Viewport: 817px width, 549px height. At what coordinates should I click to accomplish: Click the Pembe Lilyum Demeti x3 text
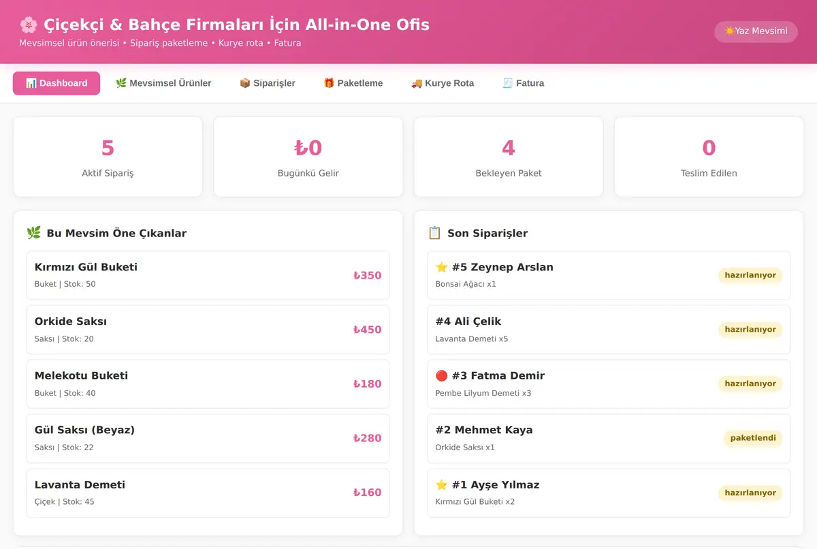[x=483, y=393]
